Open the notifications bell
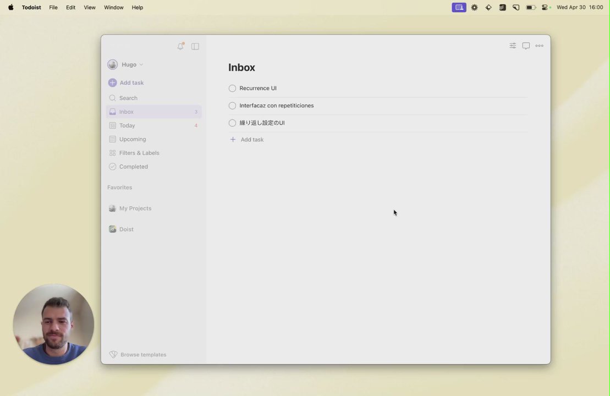This screenshot has height=396, width=610. click(180, 46)
